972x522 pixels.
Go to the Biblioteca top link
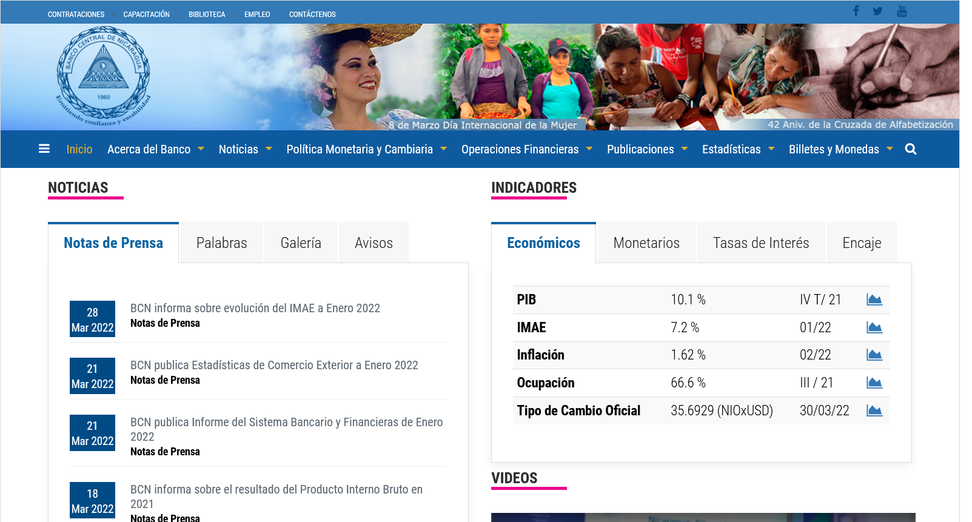[x=207, y=15]
